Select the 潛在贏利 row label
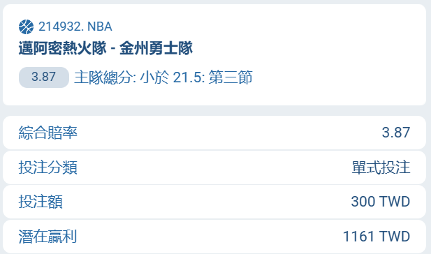 tap(48, 237)
